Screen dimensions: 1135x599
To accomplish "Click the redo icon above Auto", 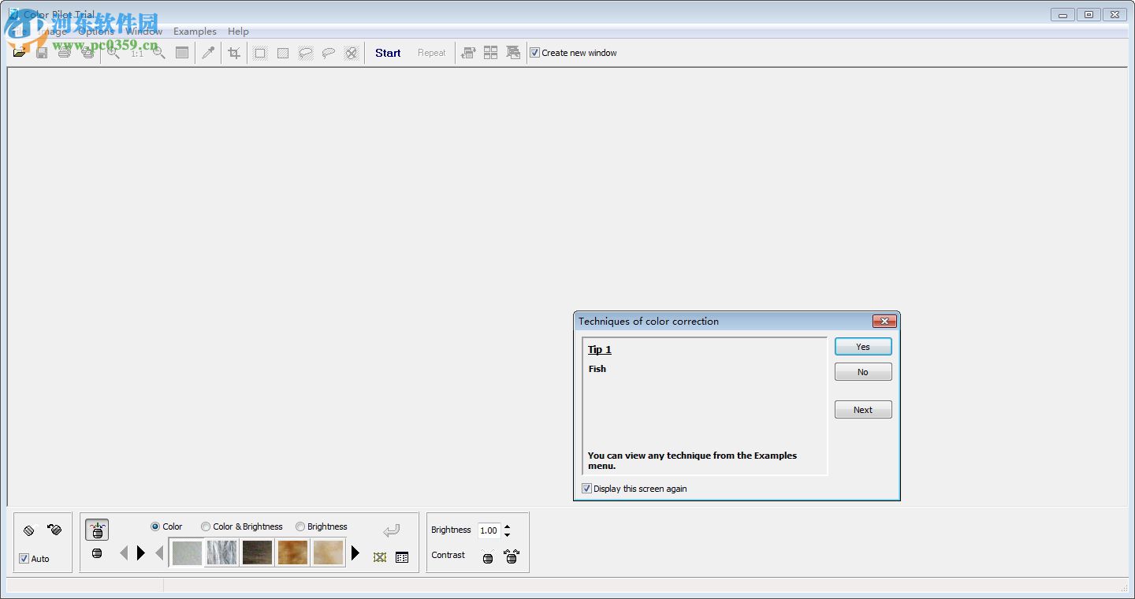I will 54,530.
